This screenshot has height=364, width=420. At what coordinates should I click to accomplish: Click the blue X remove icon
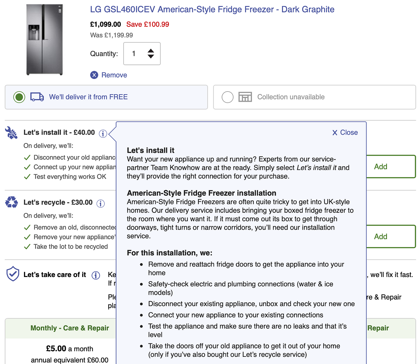point(94,75)
